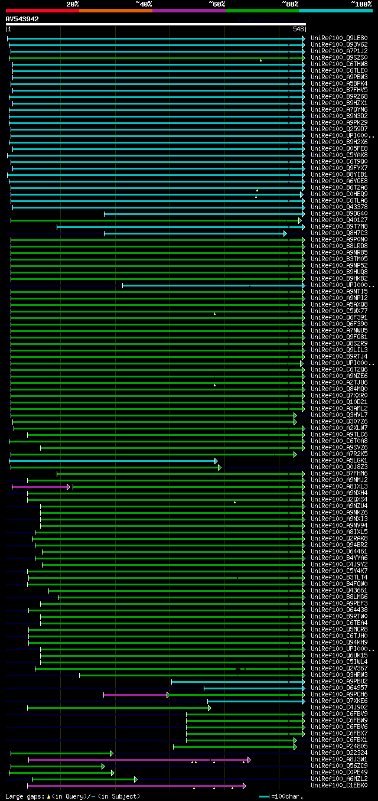Select label UniRef100_Q9LIL3
This screenshot has height=801, width=378.
pos(339,350)
